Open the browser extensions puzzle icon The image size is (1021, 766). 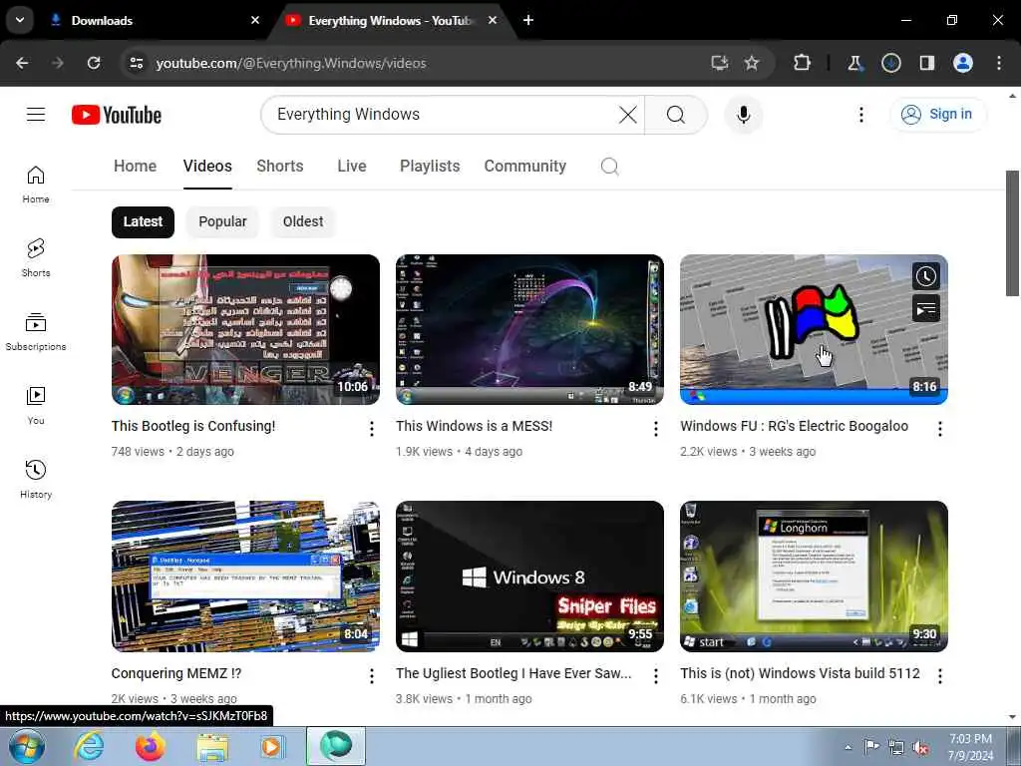802,63
